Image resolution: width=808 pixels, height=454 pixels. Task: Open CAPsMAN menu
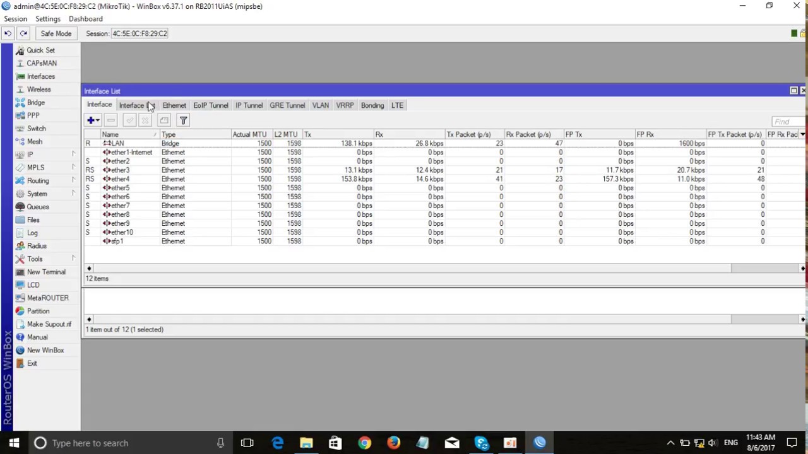42,63
